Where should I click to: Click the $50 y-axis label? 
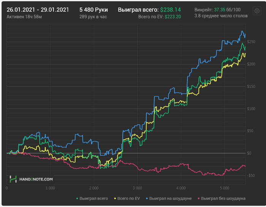pos(250,131)
